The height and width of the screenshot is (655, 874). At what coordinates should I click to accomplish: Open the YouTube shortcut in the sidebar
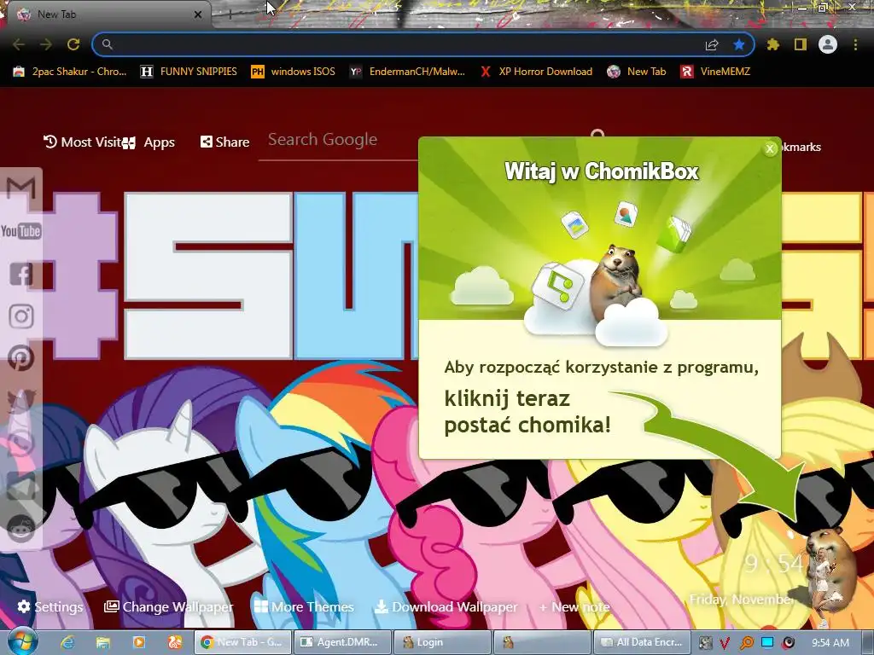21,230
